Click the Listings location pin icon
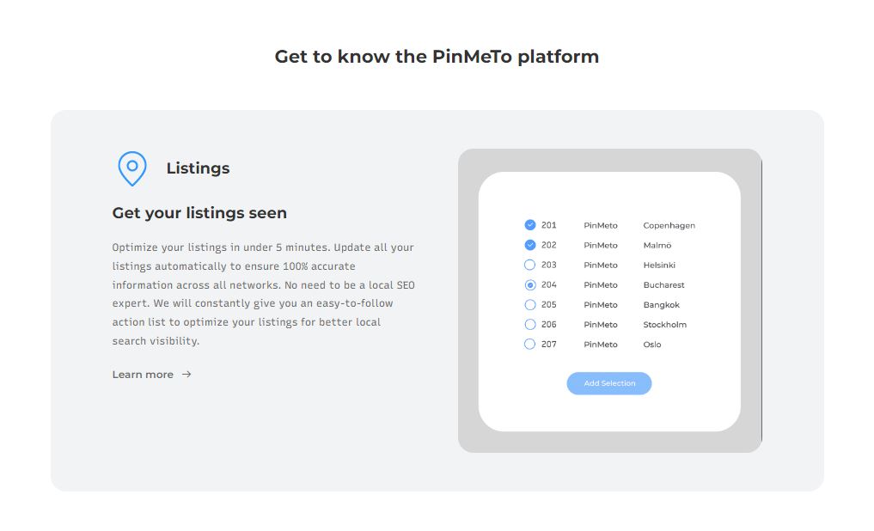The height and width of the screenshot is (531, 874). pos(131,168)
